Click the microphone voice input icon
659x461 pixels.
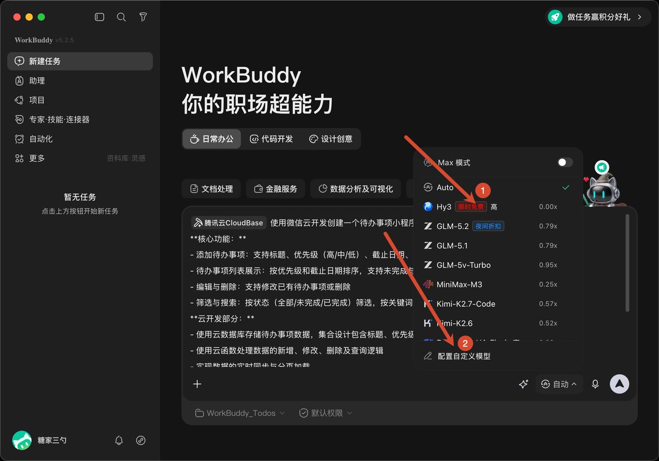pos(595,384)
